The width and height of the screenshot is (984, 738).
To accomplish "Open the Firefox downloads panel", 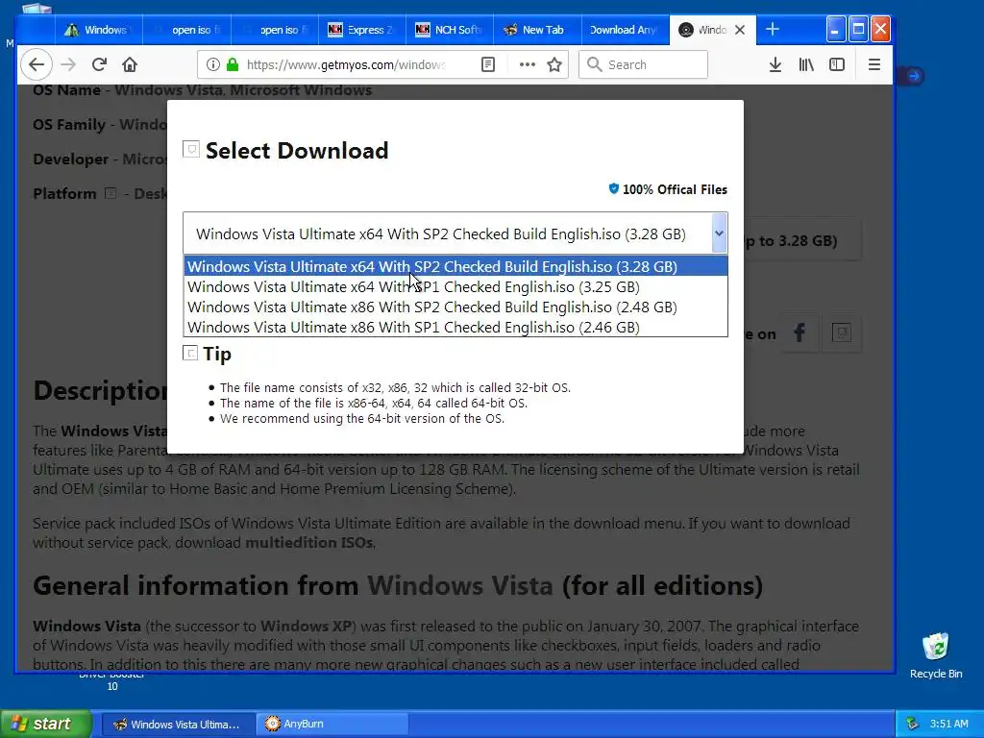I will [775, 64].
